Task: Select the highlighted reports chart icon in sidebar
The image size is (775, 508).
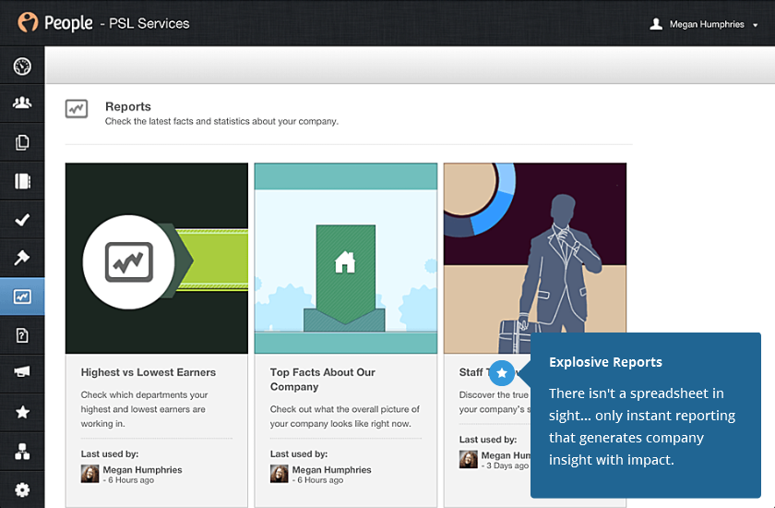Action: coord(22,296)
